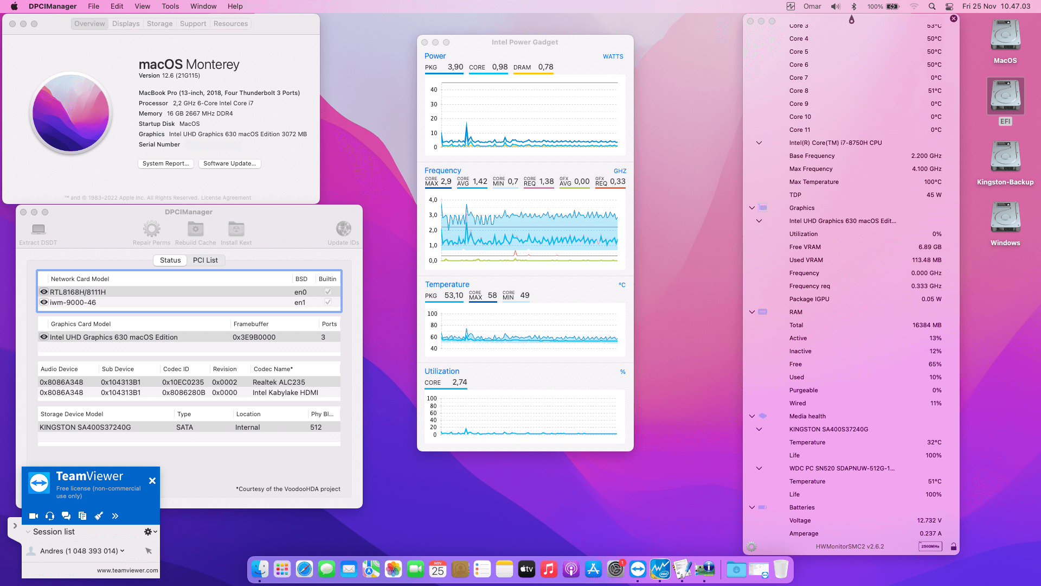
Task: Toggle eye icon for RTL8168H/8111H row
Action: [44, 292]
